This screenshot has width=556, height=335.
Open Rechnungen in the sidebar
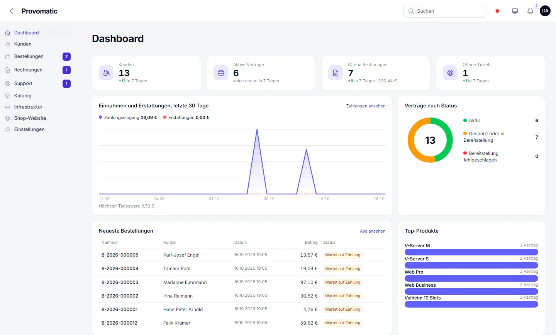(37, 70)
